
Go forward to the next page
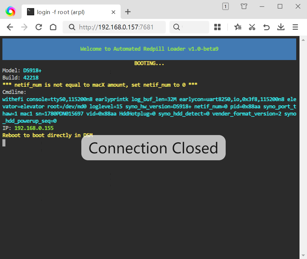pyautogui.click(x=24, y=27)
